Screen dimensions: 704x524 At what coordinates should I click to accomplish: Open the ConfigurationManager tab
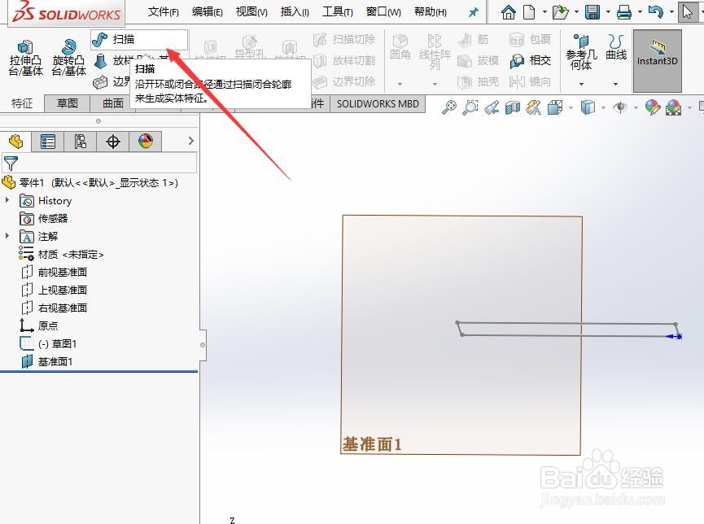tap(81, 142)
